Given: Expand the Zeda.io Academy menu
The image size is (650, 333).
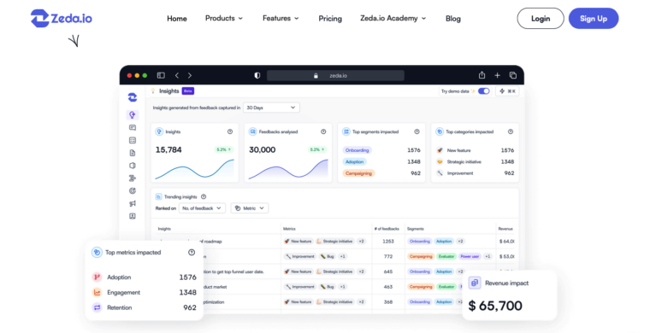Looking at the screenshot, I should pyautogui.click(x=393, y=18).
